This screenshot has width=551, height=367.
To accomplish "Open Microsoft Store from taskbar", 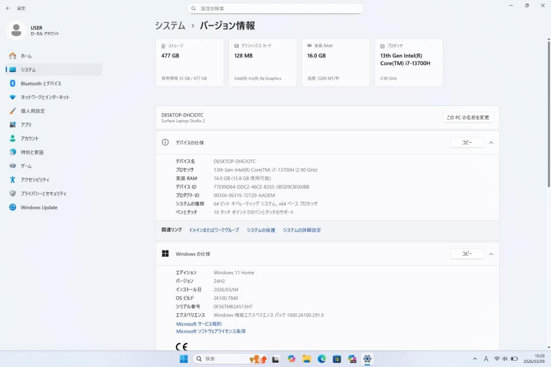I will (337, 358).
